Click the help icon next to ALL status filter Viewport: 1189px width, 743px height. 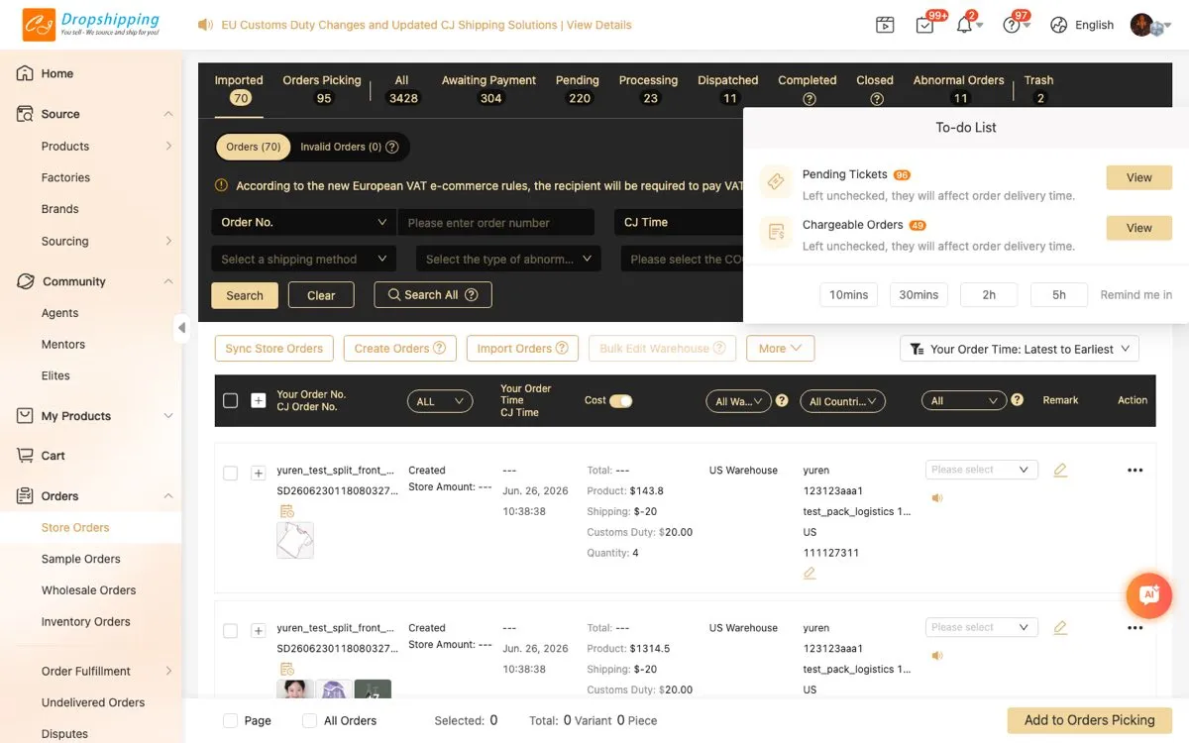coord(1017,400)
